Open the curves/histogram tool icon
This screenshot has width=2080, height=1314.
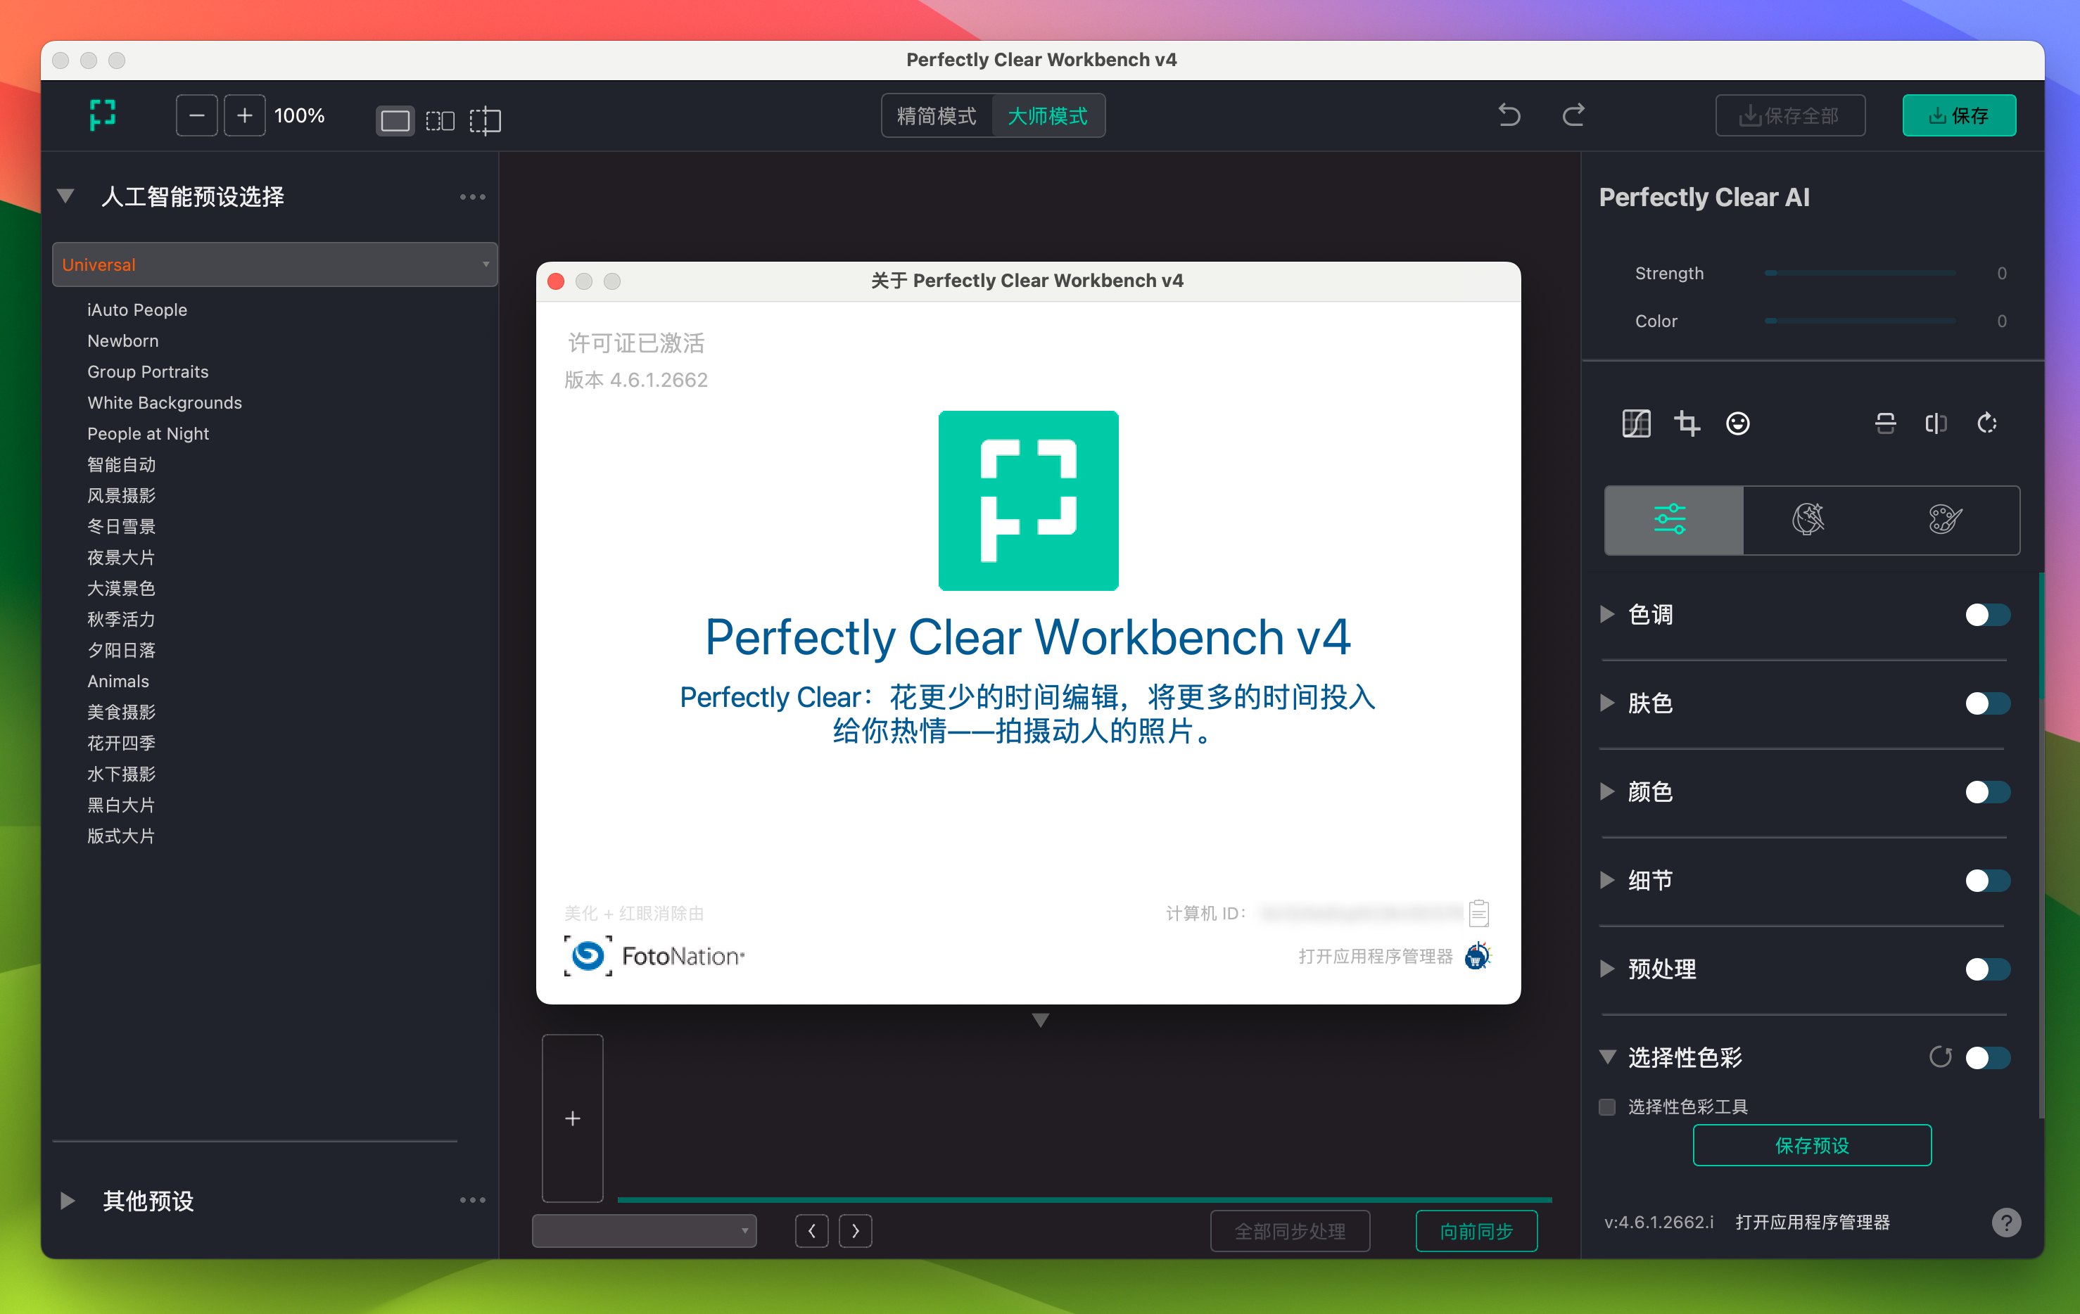click(x=1636, y=423)
